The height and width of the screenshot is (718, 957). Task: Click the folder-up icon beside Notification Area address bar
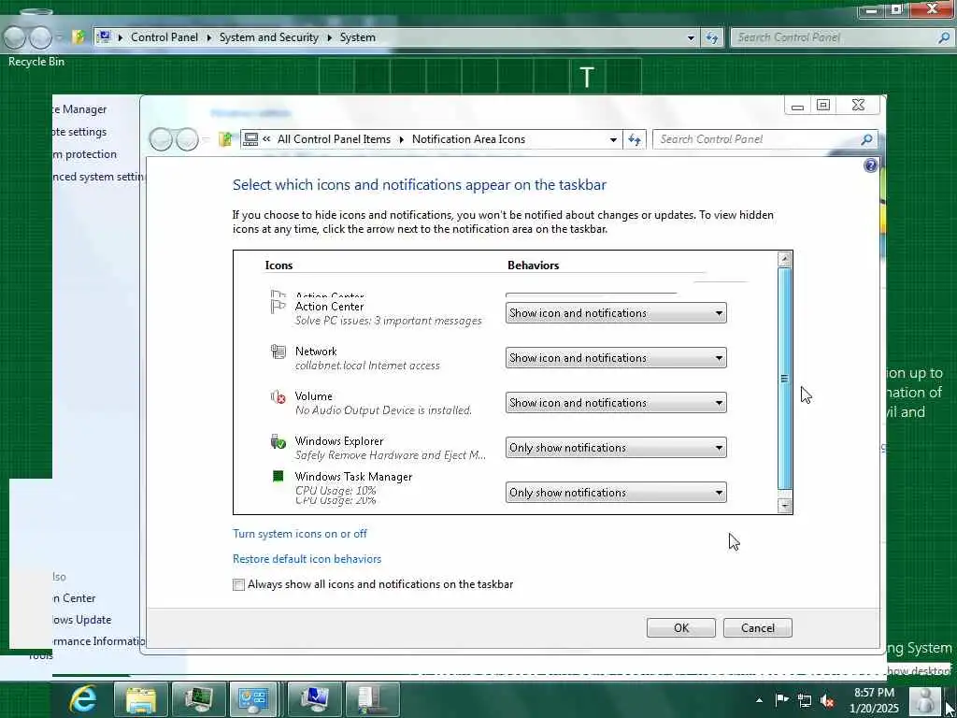pyautogui.click(x=225, y=140)
